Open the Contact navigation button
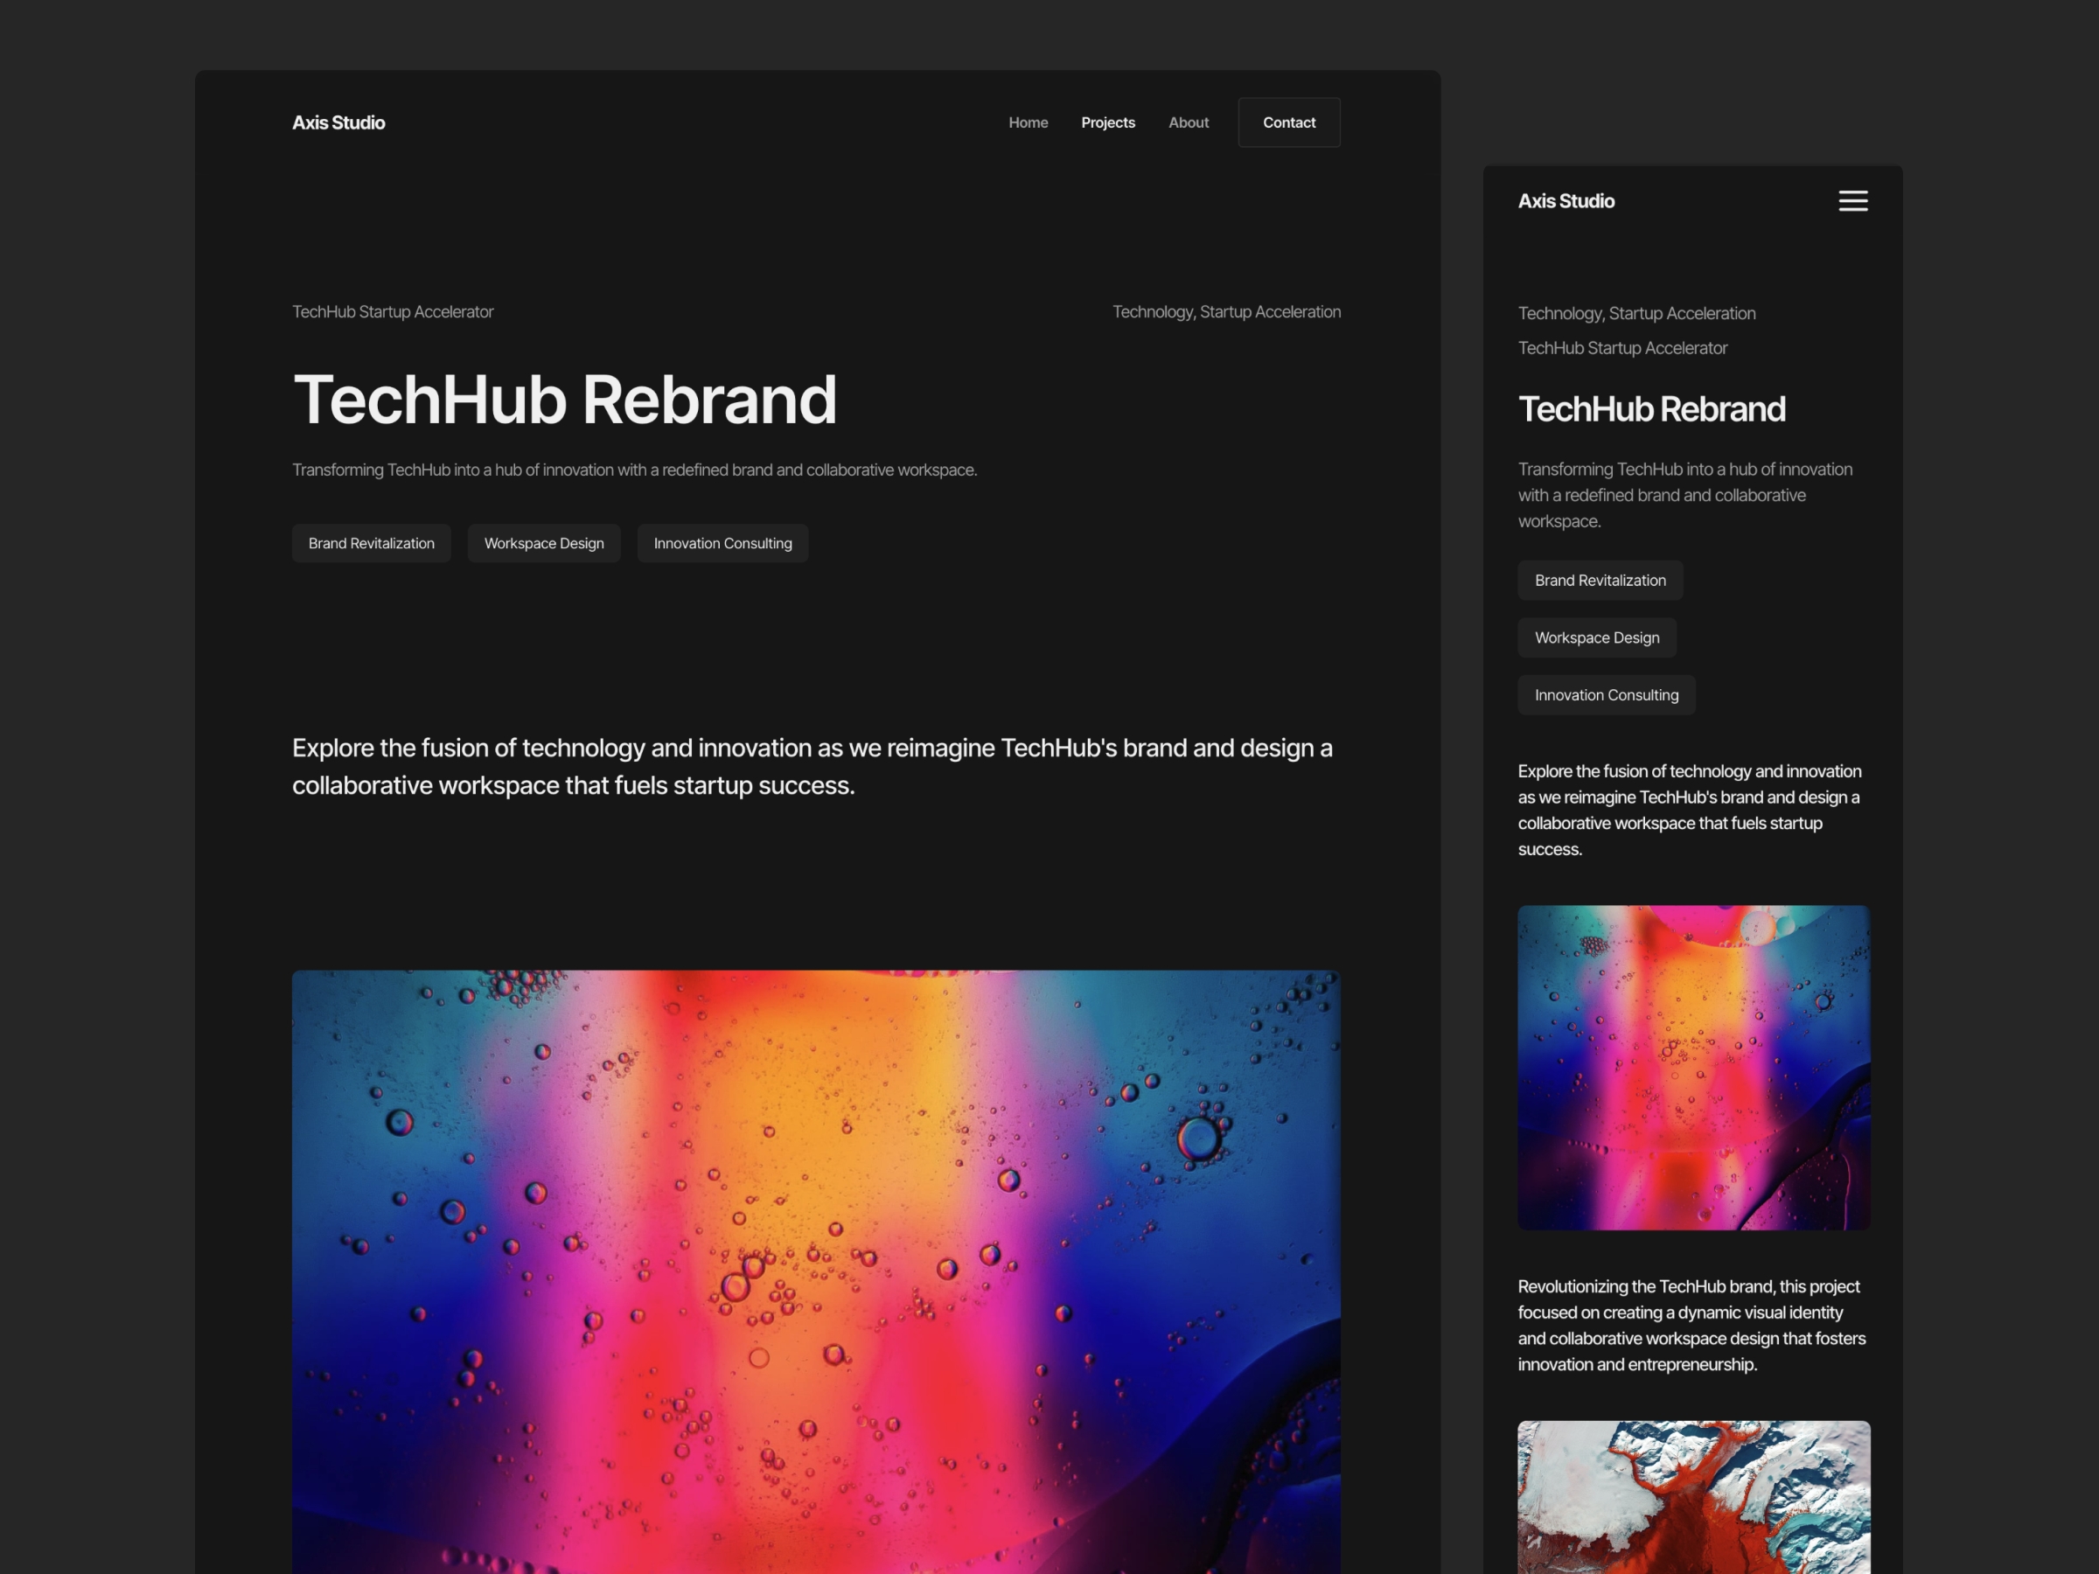The height and width of the screenshot is (1574, 2099). [x=1287, y=122]
